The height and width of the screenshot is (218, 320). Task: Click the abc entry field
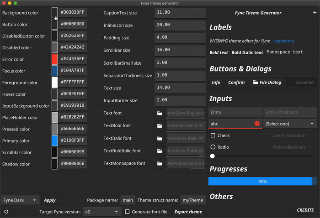click(235, 124)
